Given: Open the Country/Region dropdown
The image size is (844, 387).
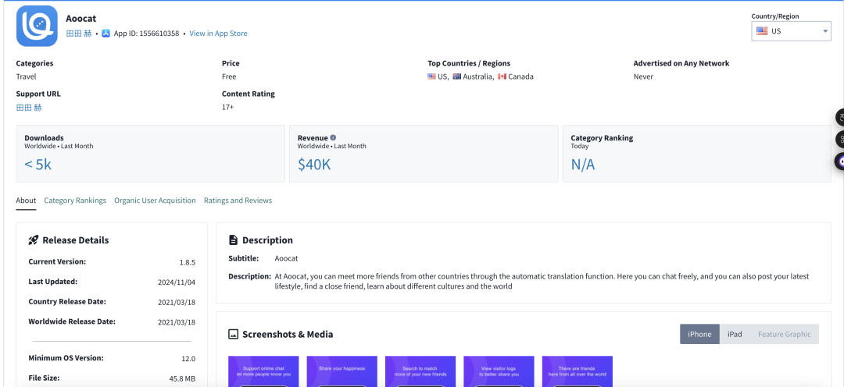Looking at the screenshot, I should 791,31.
